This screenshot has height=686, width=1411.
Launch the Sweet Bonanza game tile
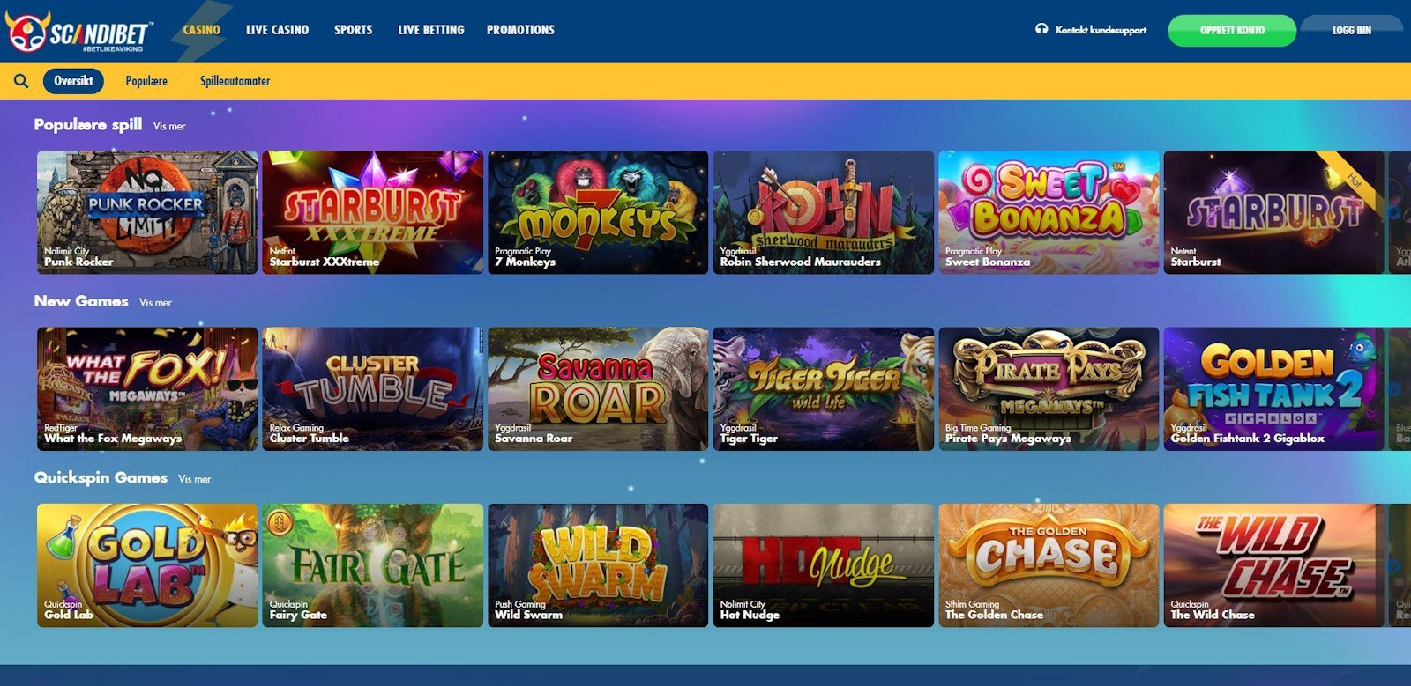coord(1049,212)
